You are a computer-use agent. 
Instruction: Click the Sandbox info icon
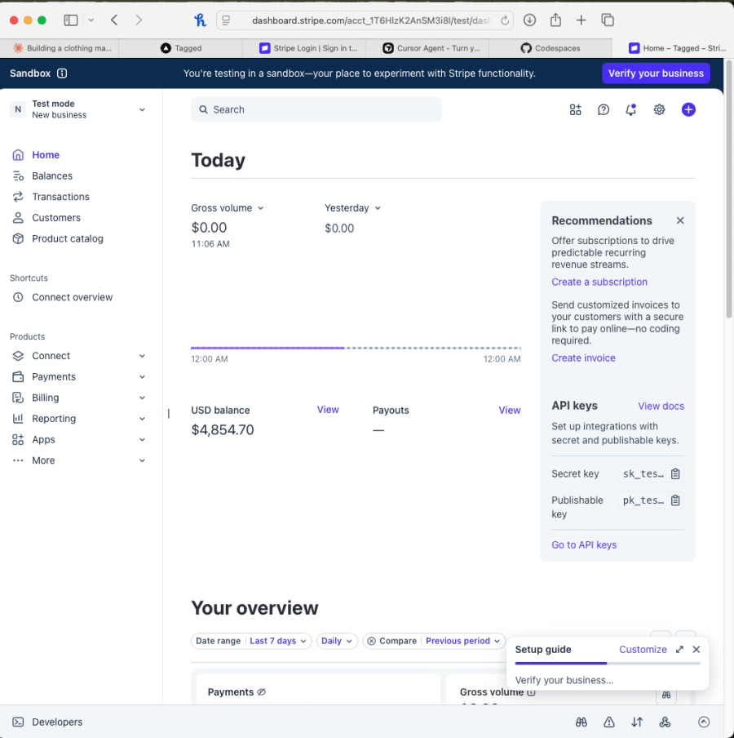[62, 73]
